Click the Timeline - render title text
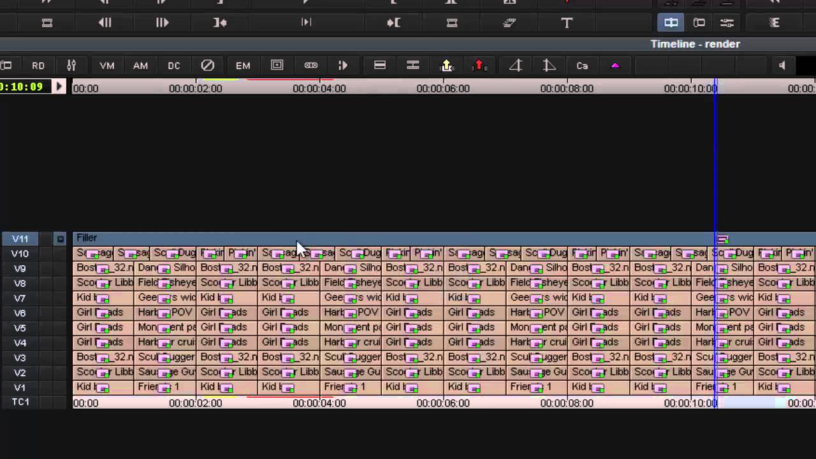816x459 pixels. tap(695, 44)
